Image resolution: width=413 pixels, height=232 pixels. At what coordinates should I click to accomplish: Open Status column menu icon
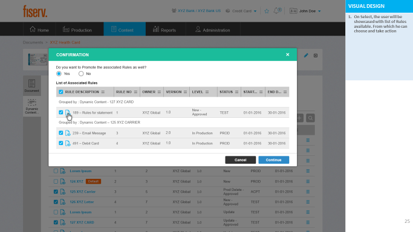pos(236,92)
